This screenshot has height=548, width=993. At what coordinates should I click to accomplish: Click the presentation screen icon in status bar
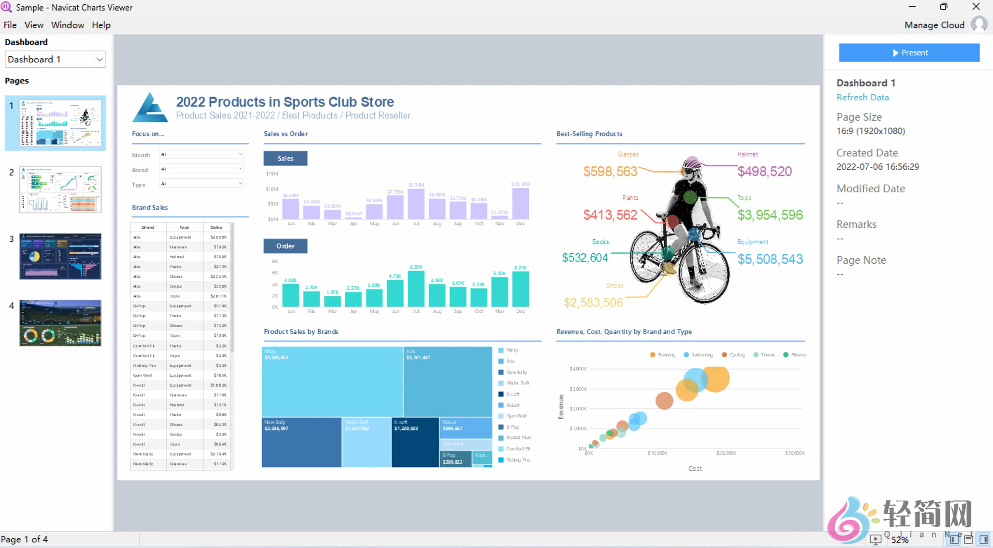(x=876, y=540)
